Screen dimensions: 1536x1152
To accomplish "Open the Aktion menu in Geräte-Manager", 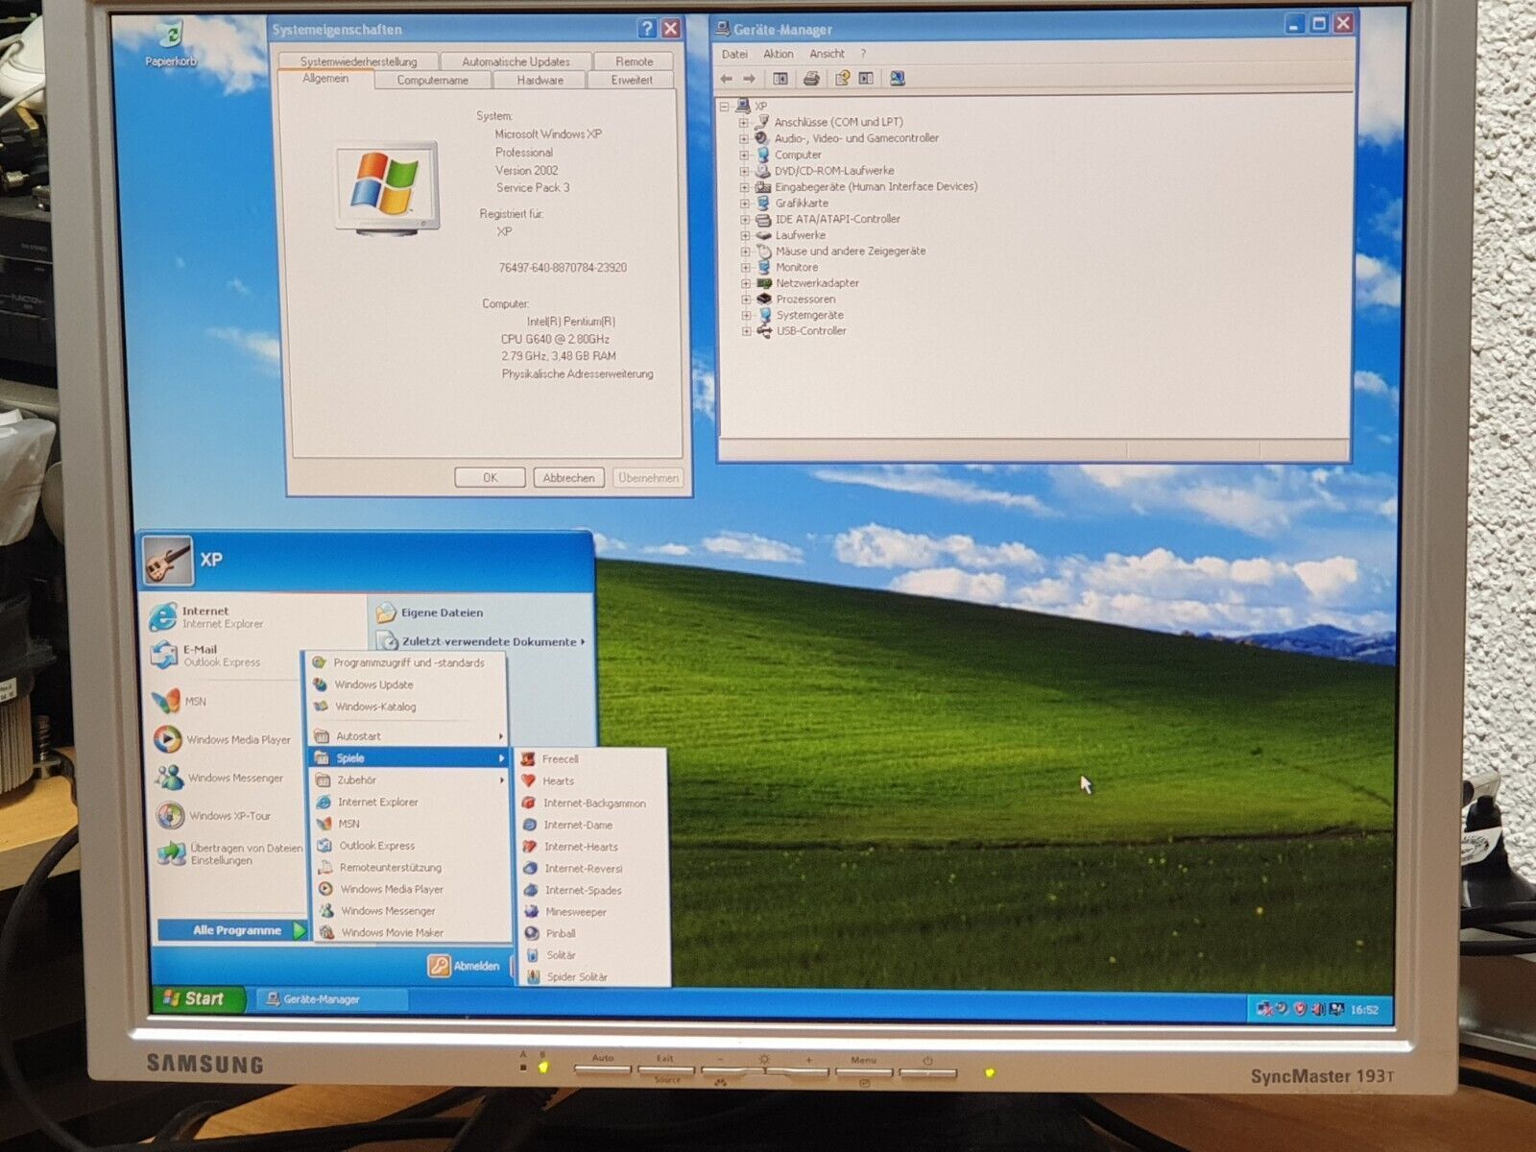I will (x=778, y=55).
